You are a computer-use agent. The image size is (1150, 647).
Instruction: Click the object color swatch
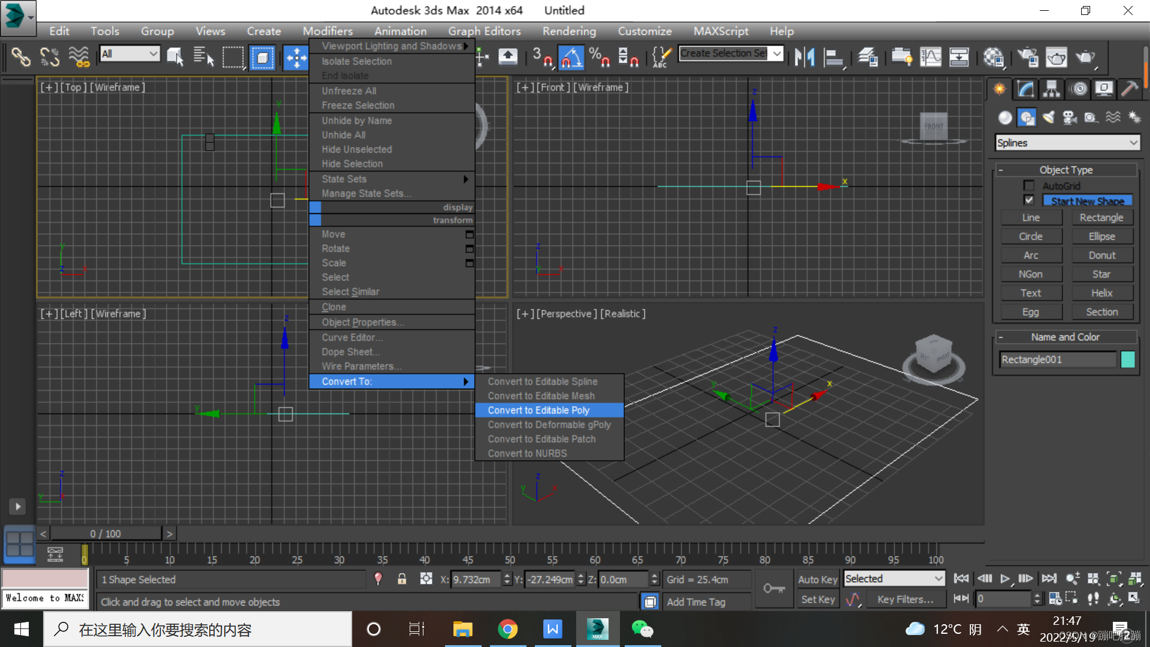pyautogui.click(x=1127, y=359)
